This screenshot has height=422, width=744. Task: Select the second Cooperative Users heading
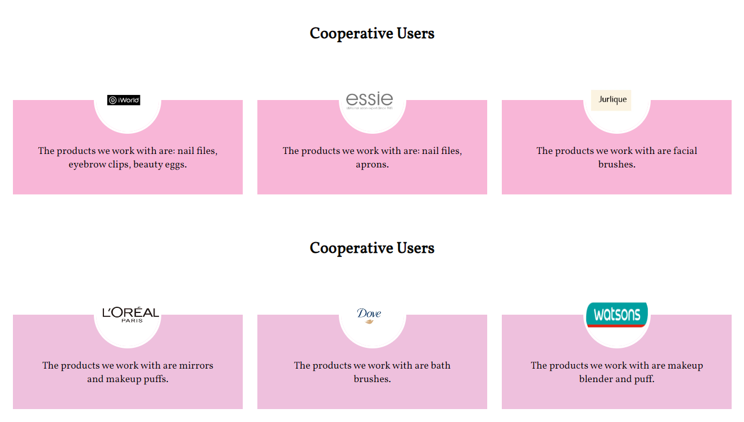pyautogui.click(x=372, y=248)
